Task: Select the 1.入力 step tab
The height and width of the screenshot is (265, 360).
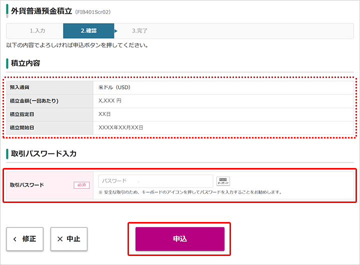Action: 37,31
